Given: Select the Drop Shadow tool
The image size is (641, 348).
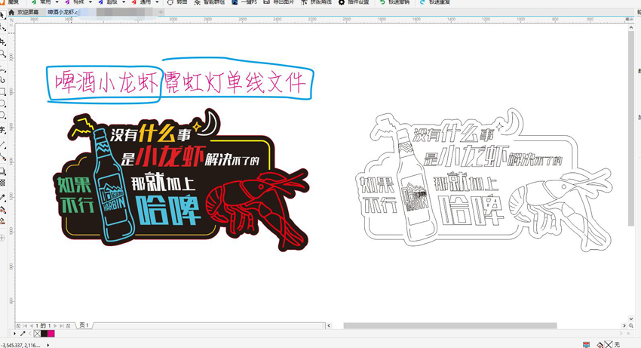Looking at the screenshot, I should pyautogui.click(x=2, y=171).
